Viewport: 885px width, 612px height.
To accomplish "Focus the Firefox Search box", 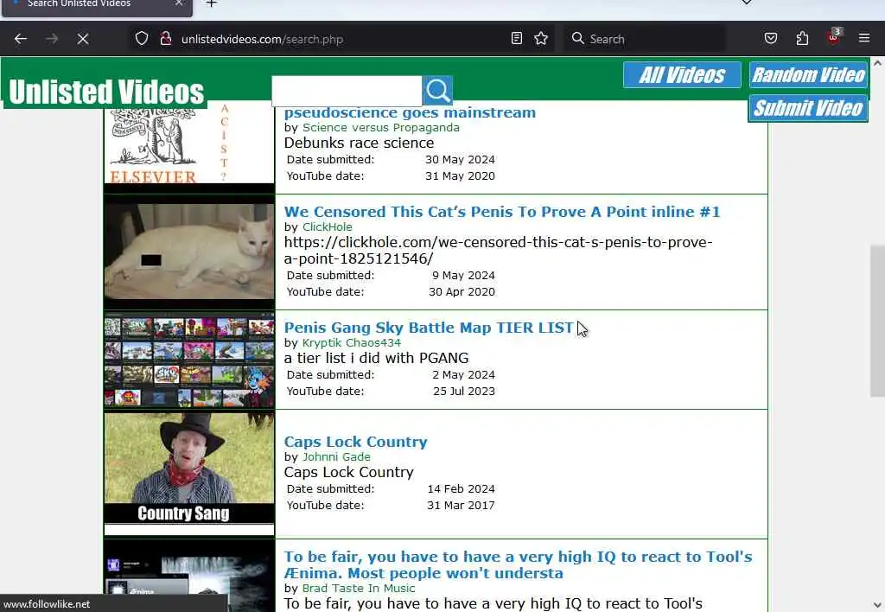I will click(x=646, y=39).
